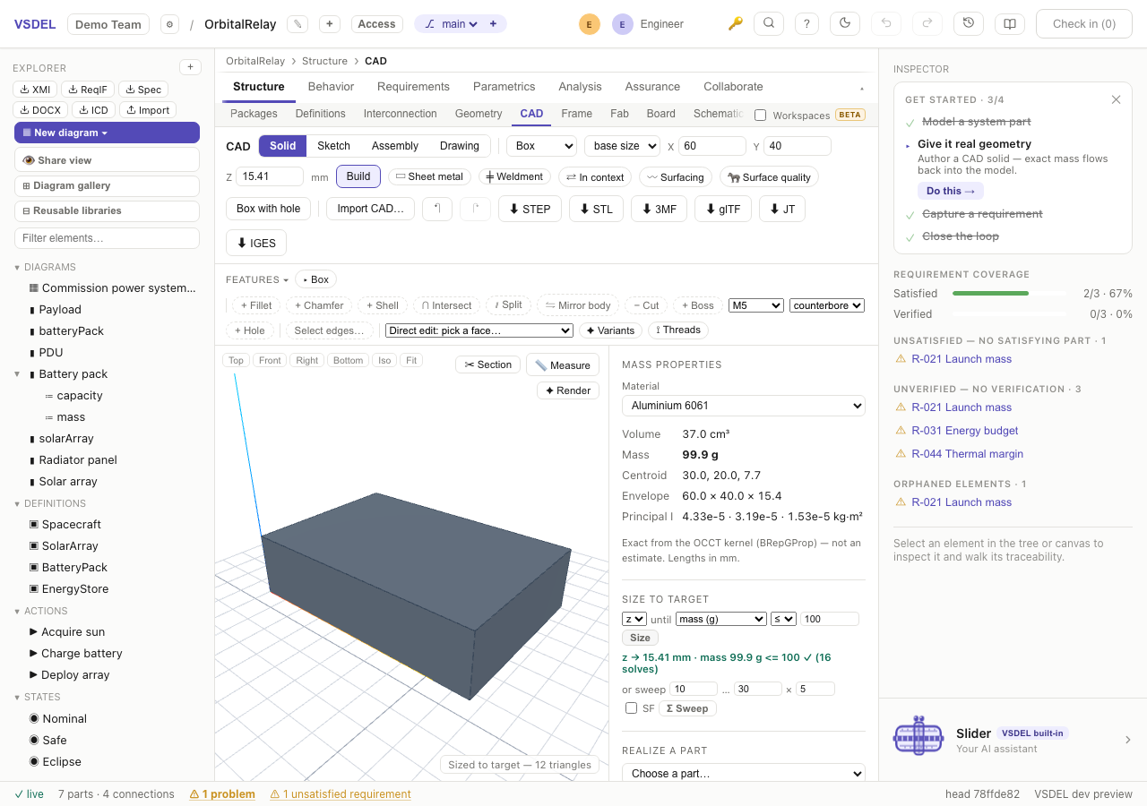Open the Box shape dropdown

click(541, 146)
